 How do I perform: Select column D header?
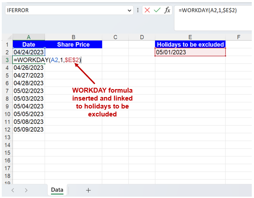tap(142, 37)
